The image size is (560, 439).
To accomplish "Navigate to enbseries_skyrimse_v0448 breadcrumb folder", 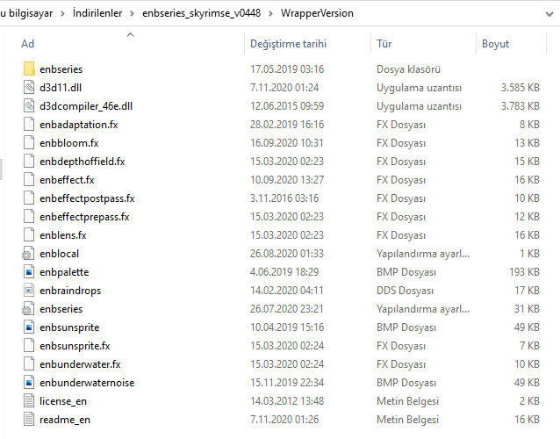I will point(201,13).
